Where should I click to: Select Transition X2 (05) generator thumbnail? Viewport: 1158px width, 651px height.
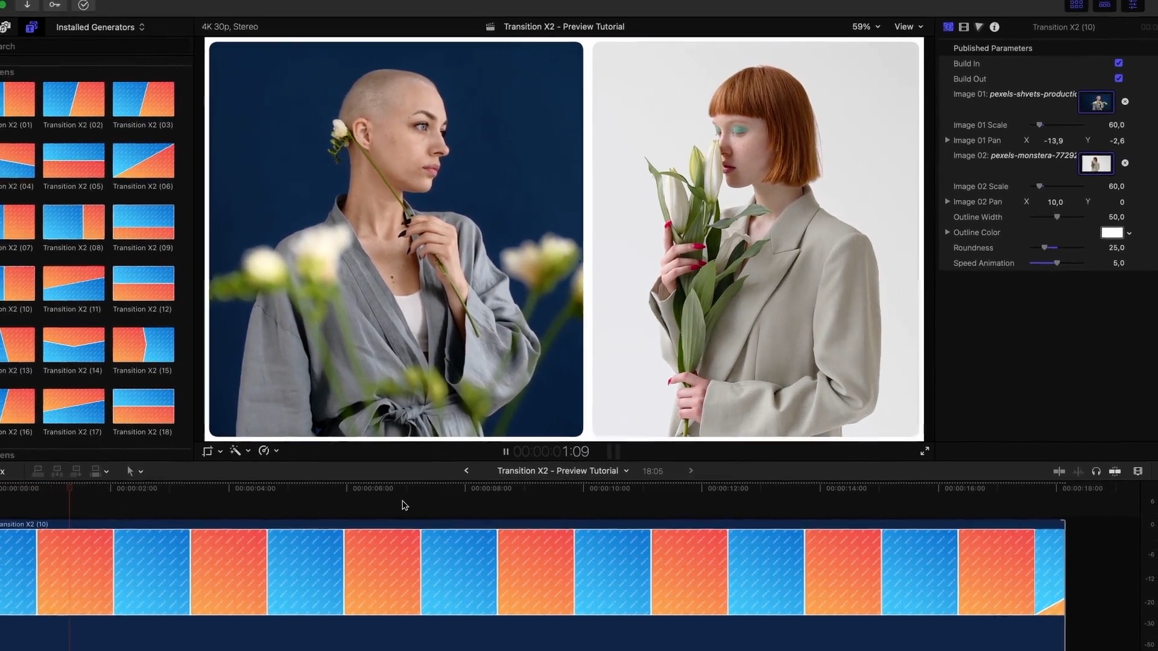(74, 161)
